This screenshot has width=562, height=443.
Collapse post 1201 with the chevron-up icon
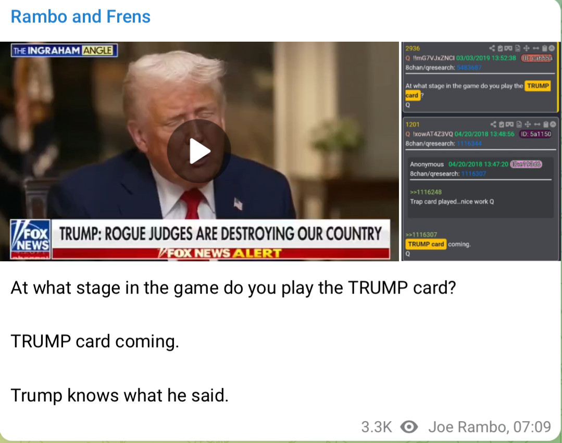[553, 124]
